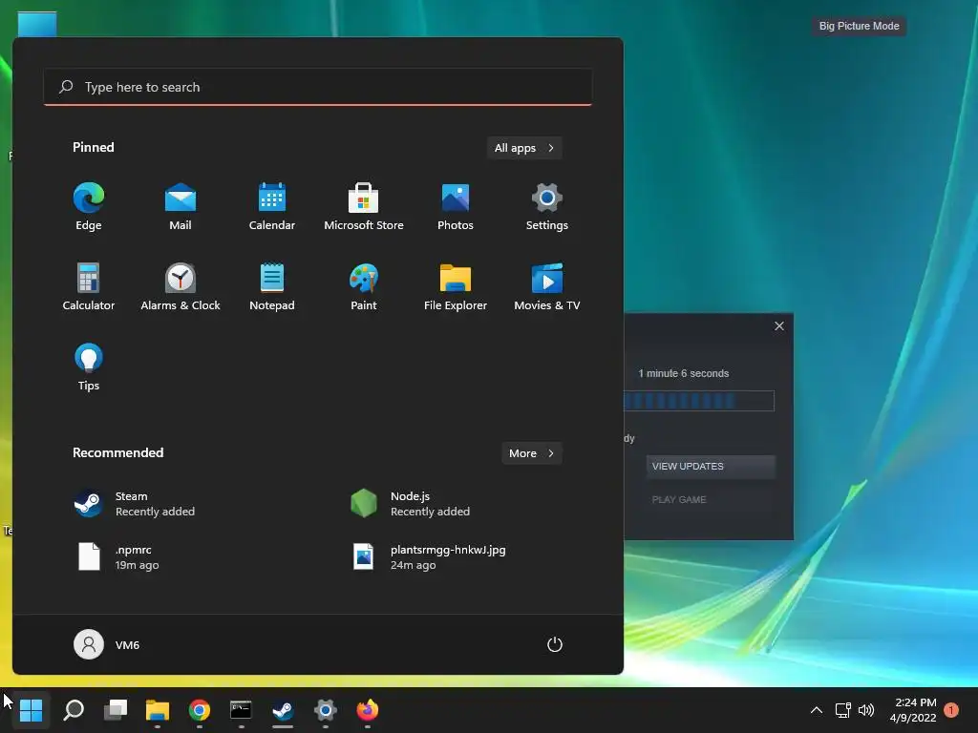Open Settings from the Pinned section
Viewport: 978px width, 733px height.
tap(547, 207)
